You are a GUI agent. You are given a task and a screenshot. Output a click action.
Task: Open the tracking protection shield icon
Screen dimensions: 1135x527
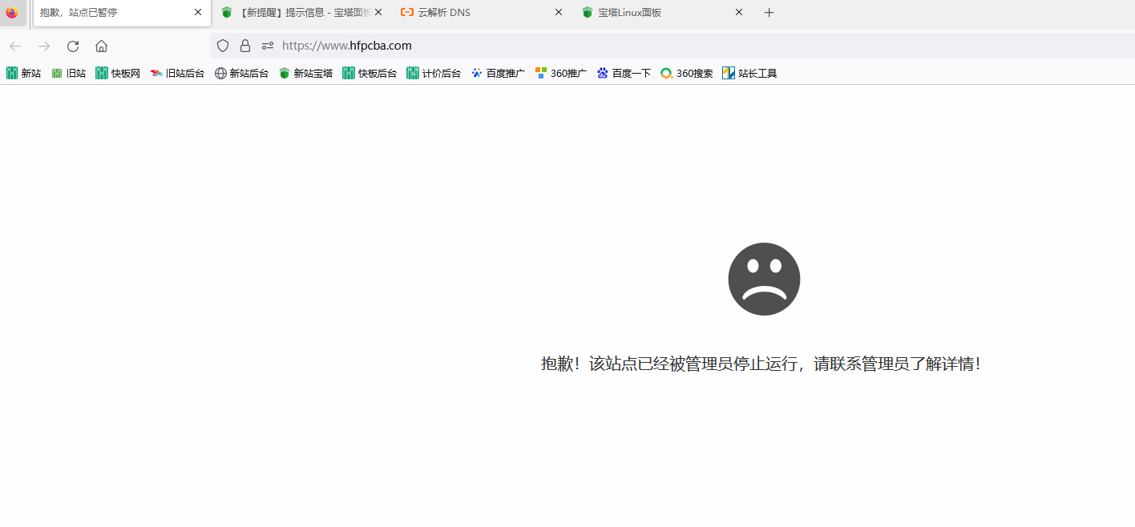223,46
